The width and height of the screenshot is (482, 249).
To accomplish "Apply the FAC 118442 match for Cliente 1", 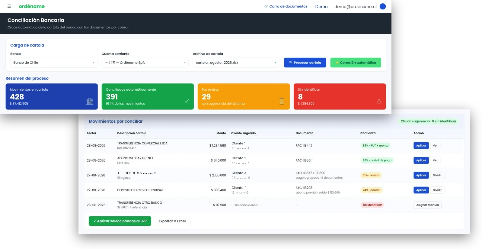I will 421,146.
